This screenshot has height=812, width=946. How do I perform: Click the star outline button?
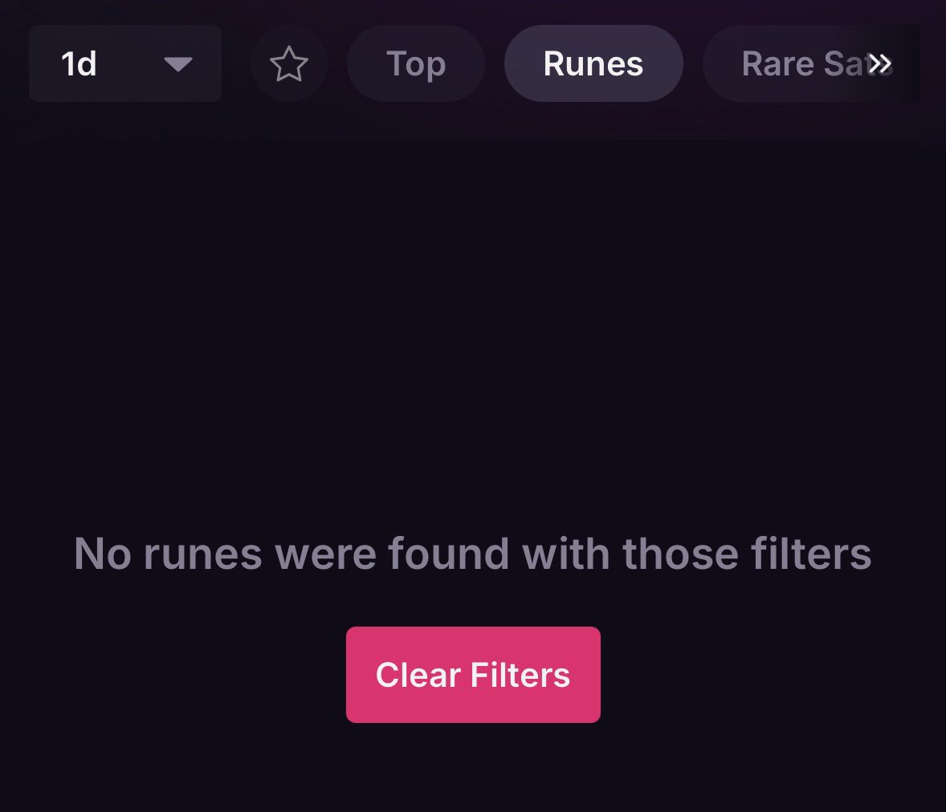289,64
